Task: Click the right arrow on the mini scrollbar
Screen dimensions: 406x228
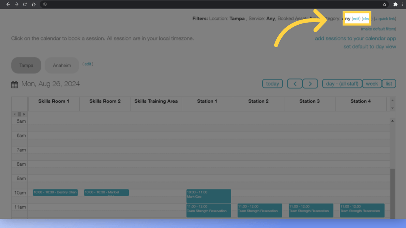Action: pyautogui.click(x=24, y=114)
